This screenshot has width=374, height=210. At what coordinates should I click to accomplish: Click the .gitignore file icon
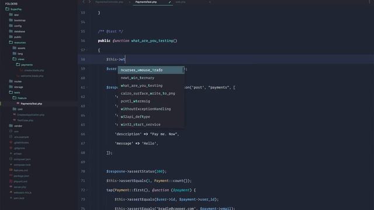(x=11, y=148)
